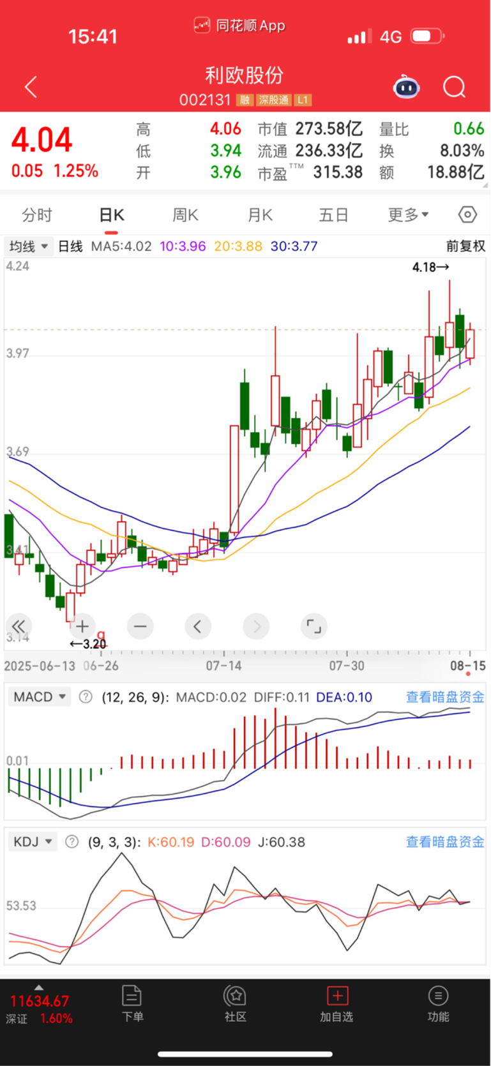Tap MACD parameters (12, 26, 9)
The width and height of the screenshot is (491, 1066).
tap(135, 697)
